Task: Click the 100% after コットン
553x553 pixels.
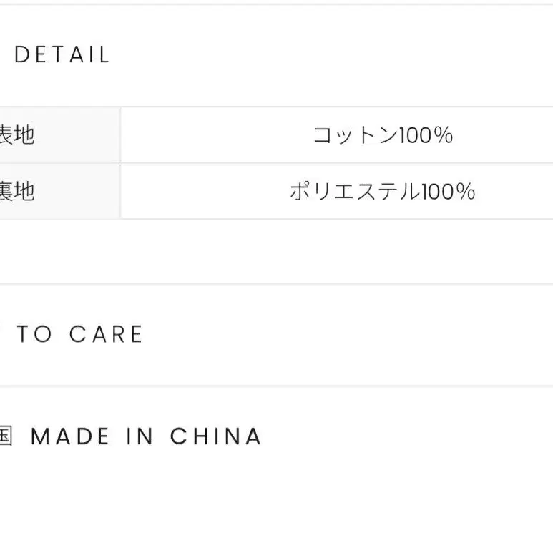Action: point(426,134)
